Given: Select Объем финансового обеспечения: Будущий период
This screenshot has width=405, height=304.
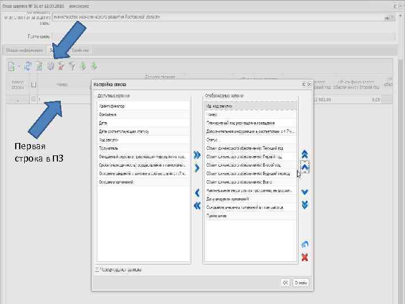Looking at the screenshot, I should click(x=250, y=173).
